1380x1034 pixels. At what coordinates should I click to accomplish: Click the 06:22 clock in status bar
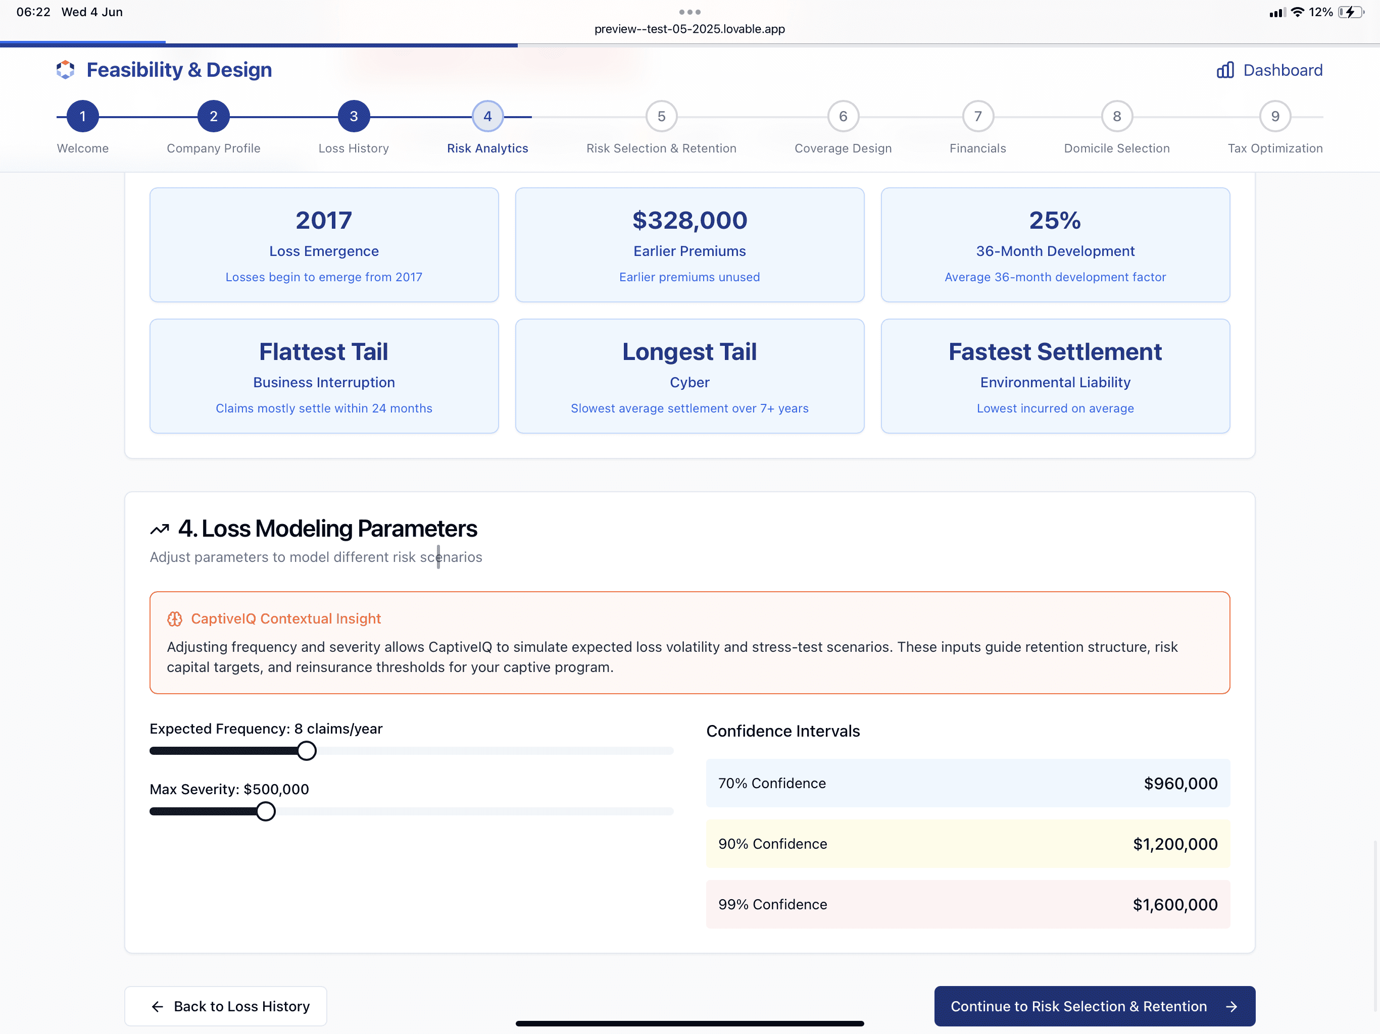coord(33,12)
